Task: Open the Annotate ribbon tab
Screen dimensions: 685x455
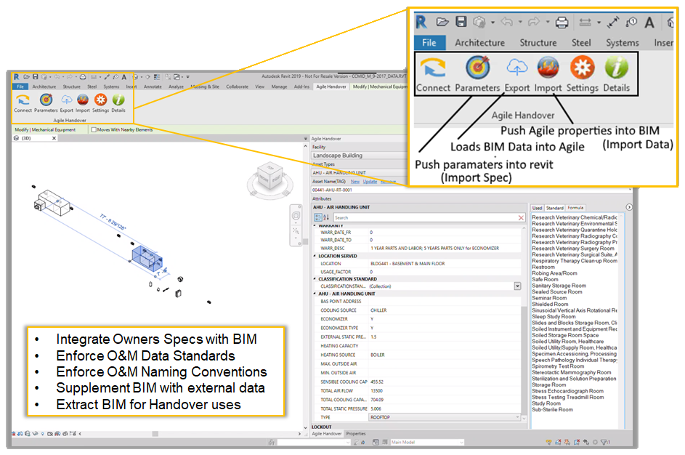Action: (153, 86)
